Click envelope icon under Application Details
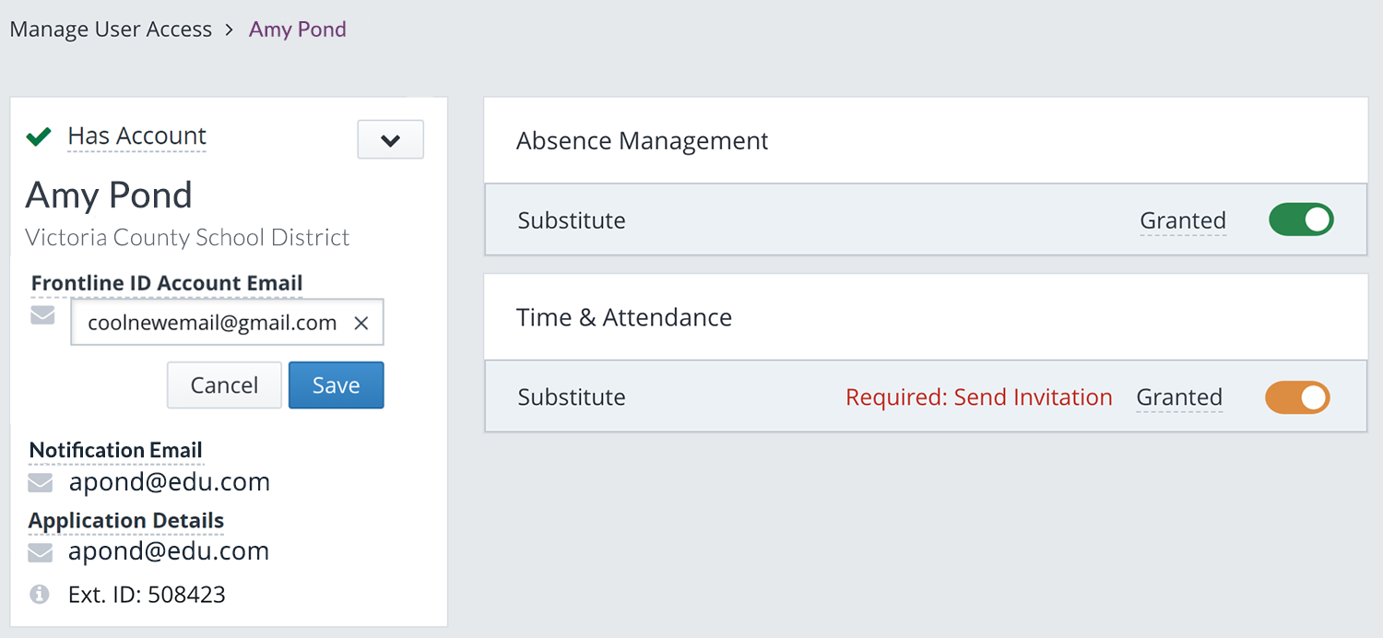1383x638 pixels. pyautogui.click(x=40, y=551)
